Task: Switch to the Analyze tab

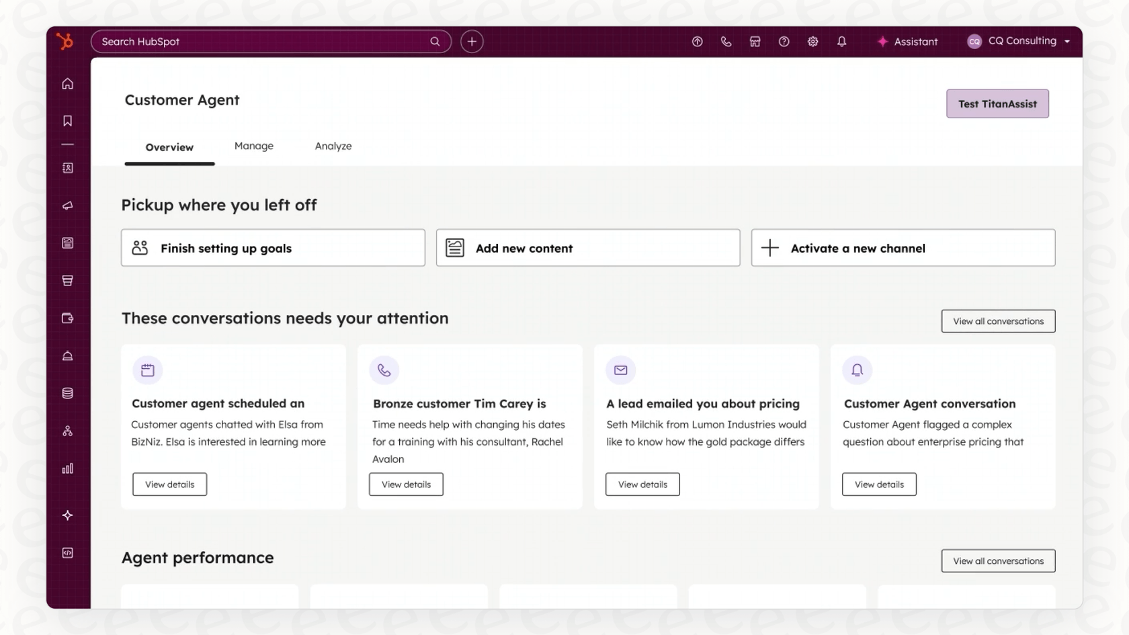Action: click(x=333, y=146)
